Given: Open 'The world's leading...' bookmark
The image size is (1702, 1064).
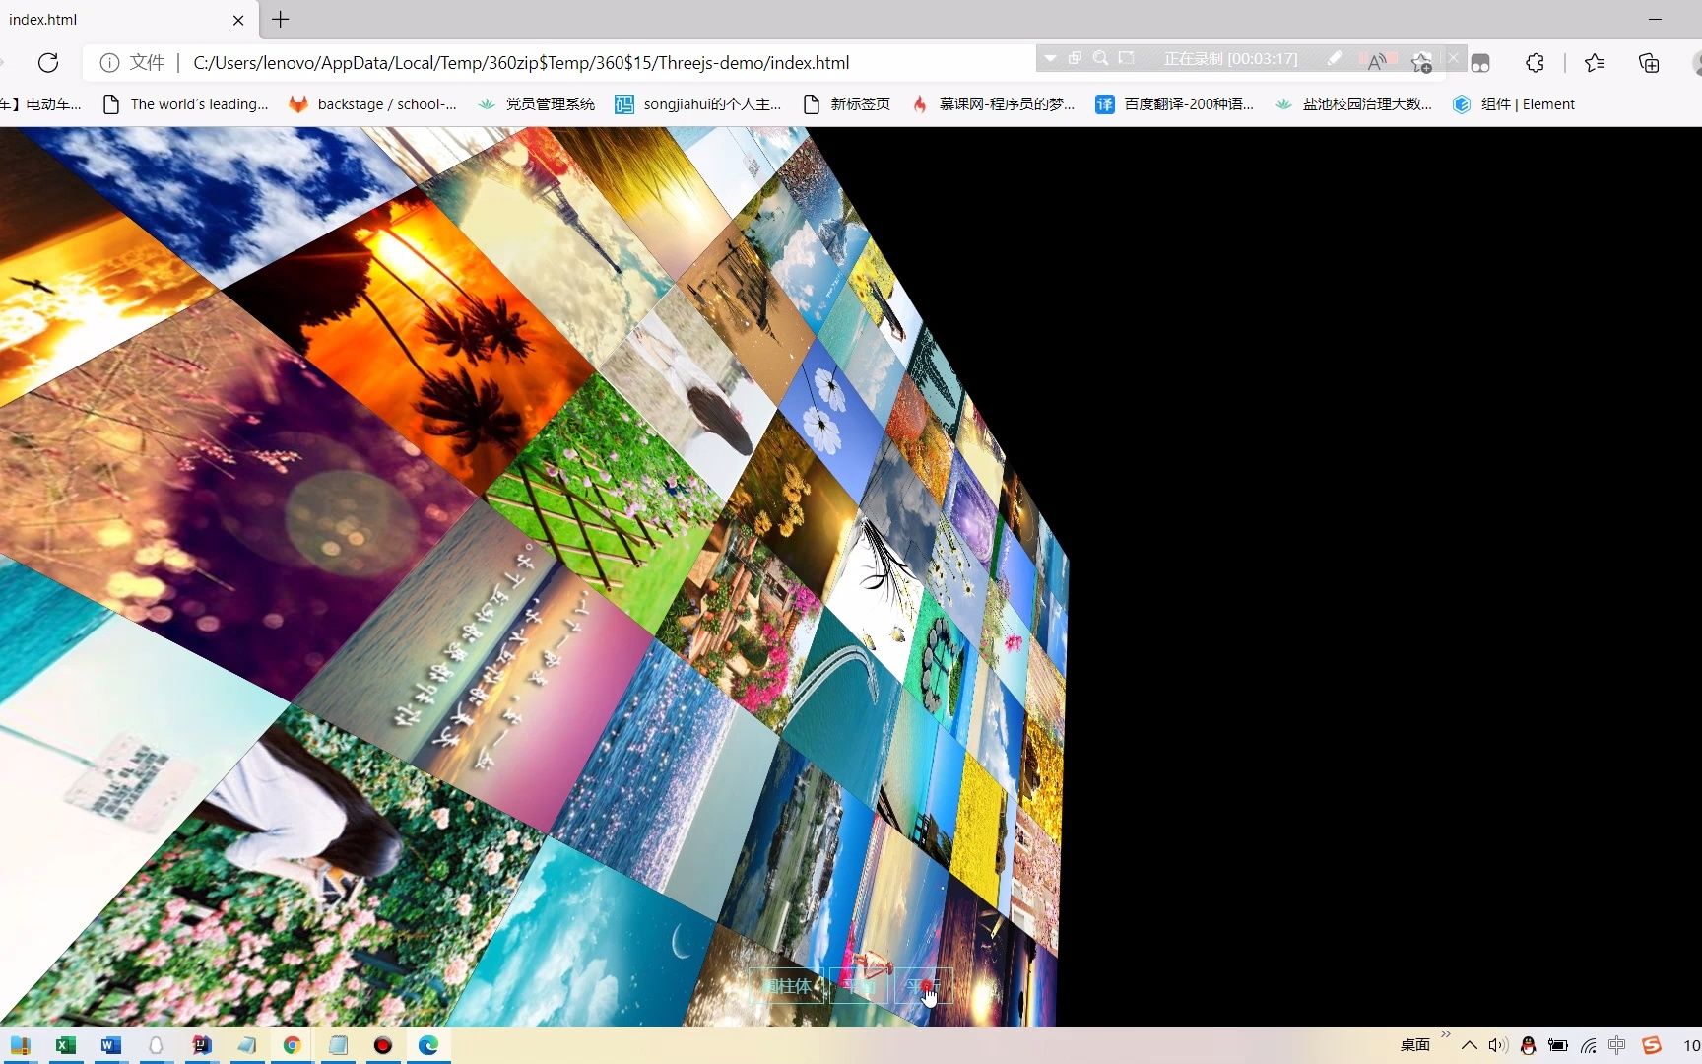Looking at the screenshot, I should click(186, 104).
